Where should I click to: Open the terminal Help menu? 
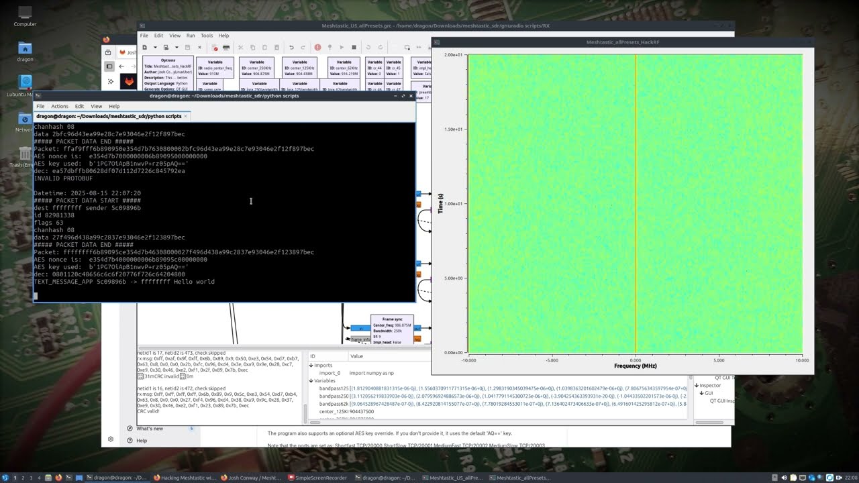coord(114,106)
